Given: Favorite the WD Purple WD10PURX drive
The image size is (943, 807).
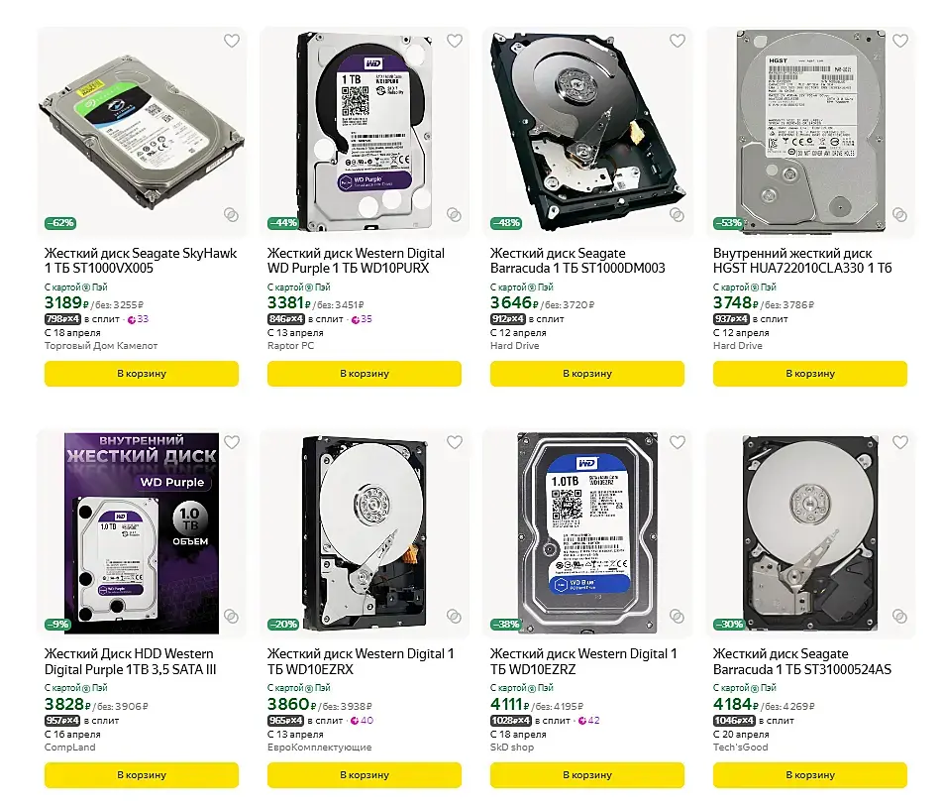Looking at the screenshot, I should tap(454, 42).
